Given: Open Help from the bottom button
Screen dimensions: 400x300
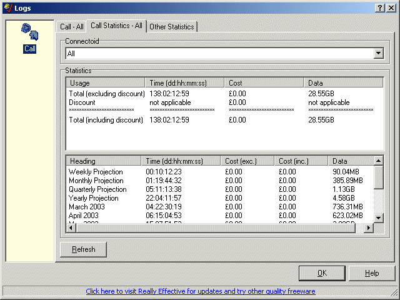Looking at the screenshot, I should click(372, 273).
